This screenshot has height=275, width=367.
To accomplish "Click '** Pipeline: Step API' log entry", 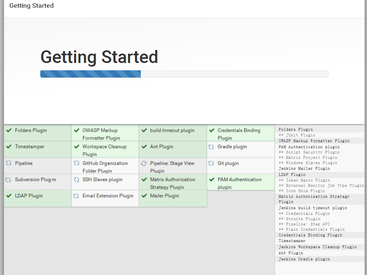I will (x=304, y=224).
